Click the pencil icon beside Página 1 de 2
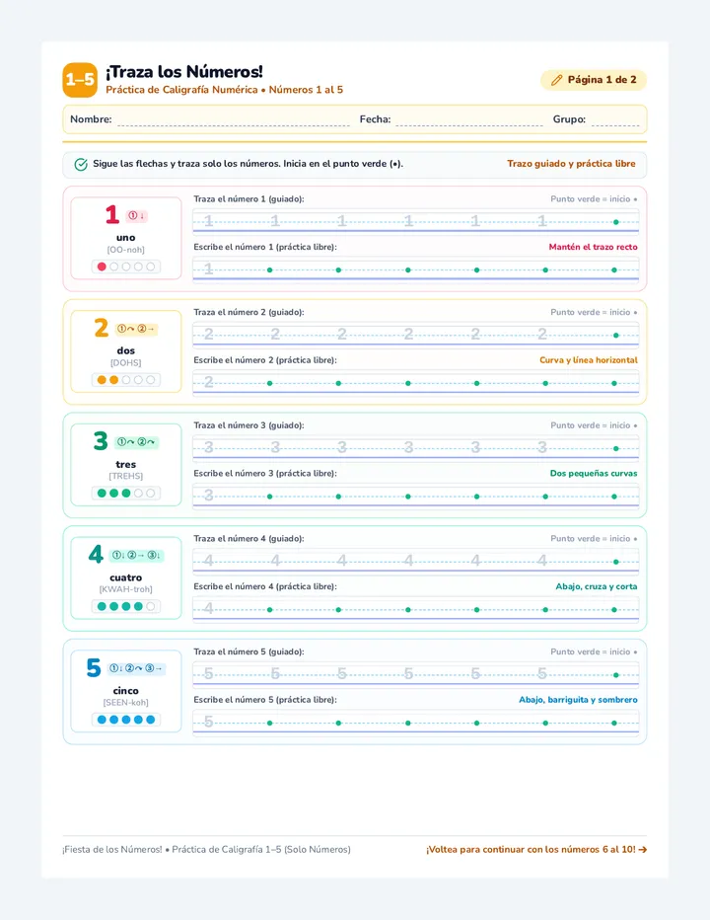The height and width of the screenshot is (920, 710). point(557,80)
